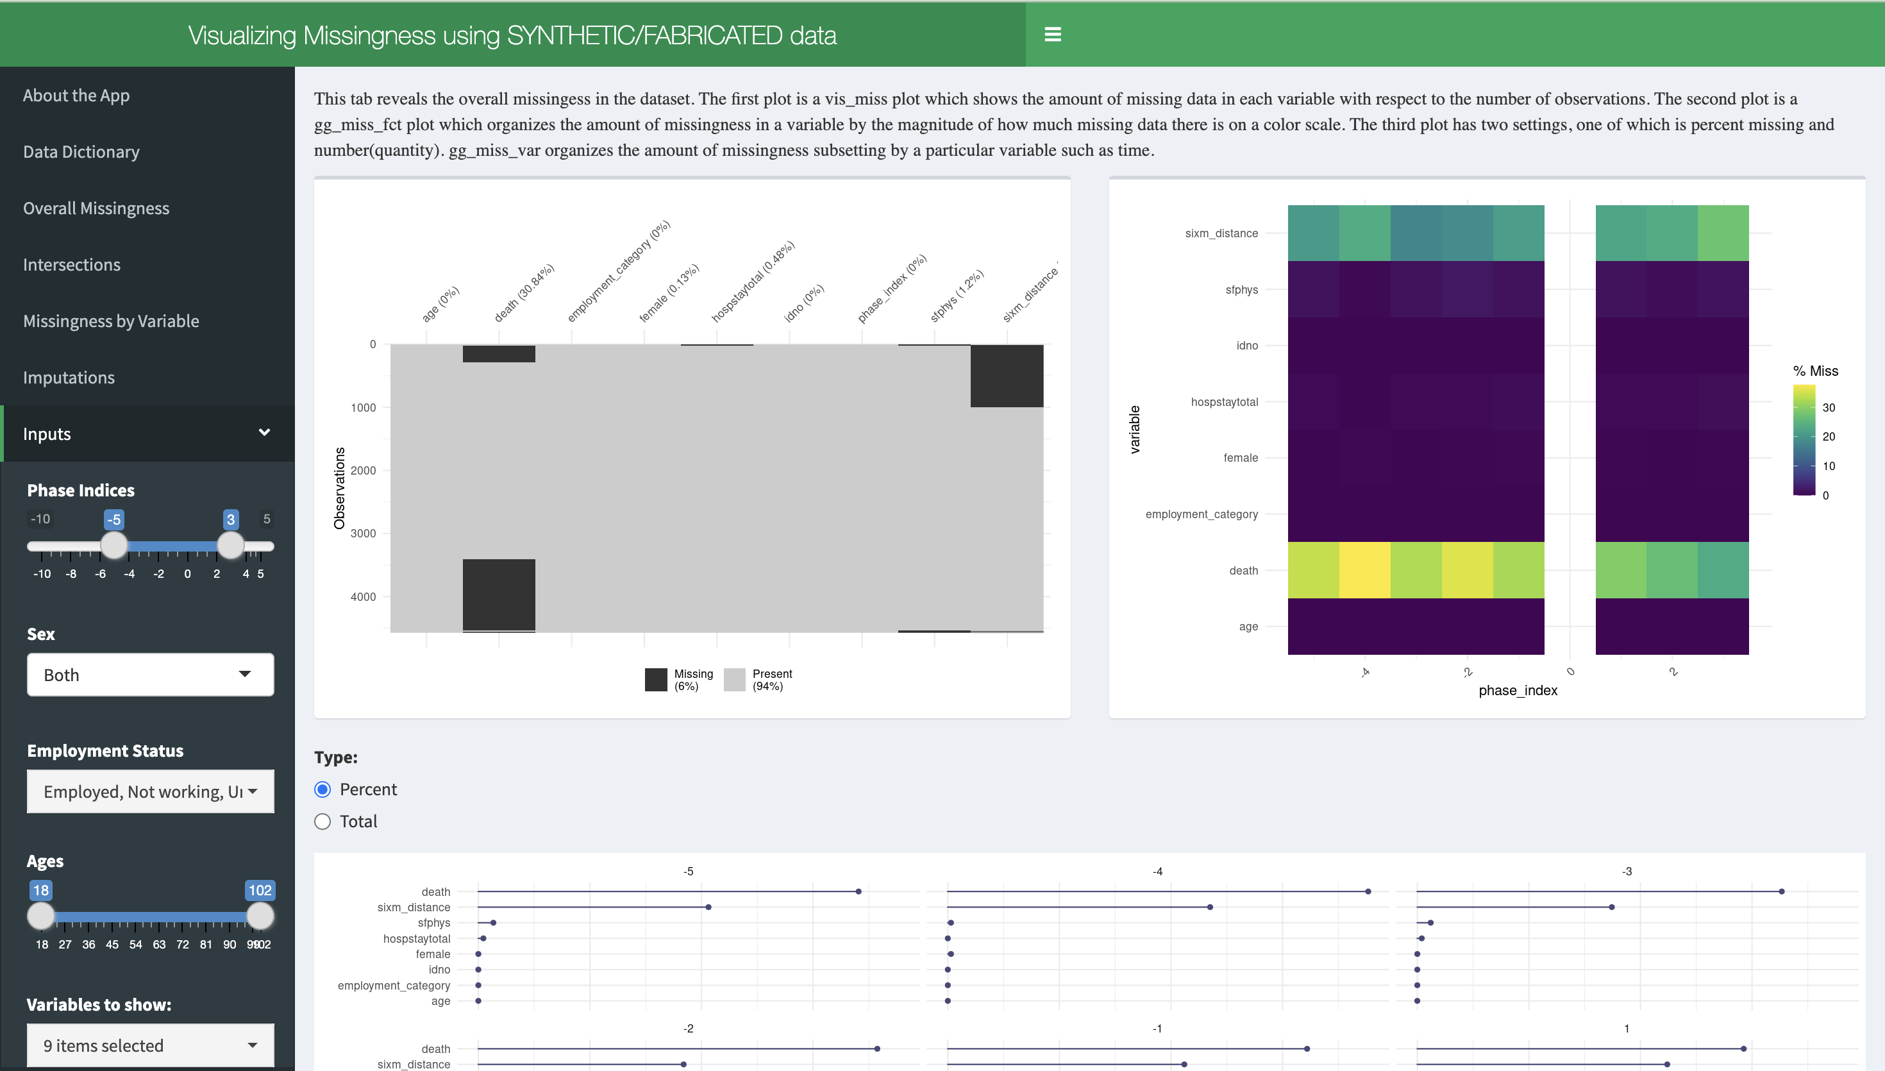Viewport: 1885px width, 1071px height.
Task: Click the Phase Indices slider handle labeled -5
Action: pos(115,546)
